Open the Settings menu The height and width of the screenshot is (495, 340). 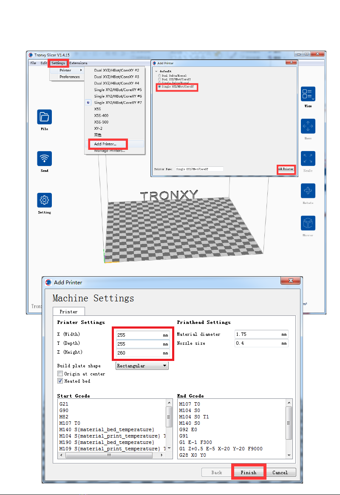click(58, 63)
